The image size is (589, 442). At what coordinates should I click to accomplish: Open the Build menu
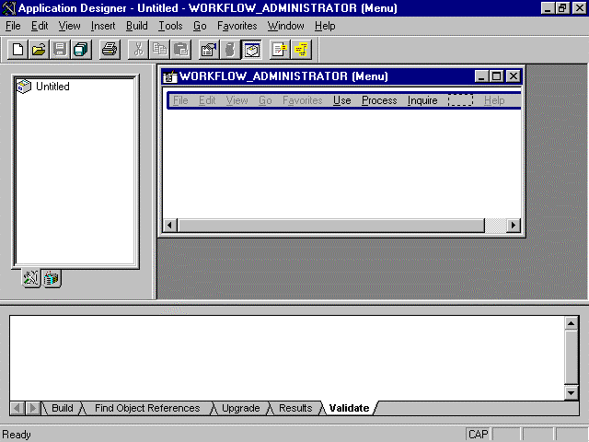click(x=137, y=26)
